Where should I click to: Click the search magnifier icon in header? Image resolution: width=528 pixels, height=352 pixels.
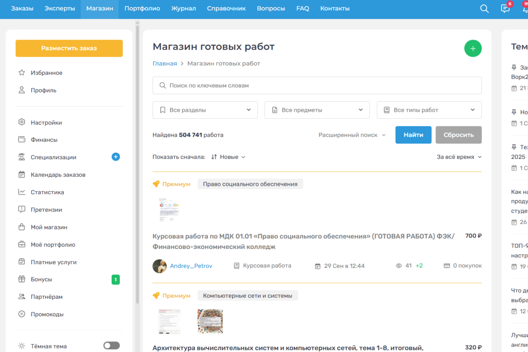[x=484, y=9]
